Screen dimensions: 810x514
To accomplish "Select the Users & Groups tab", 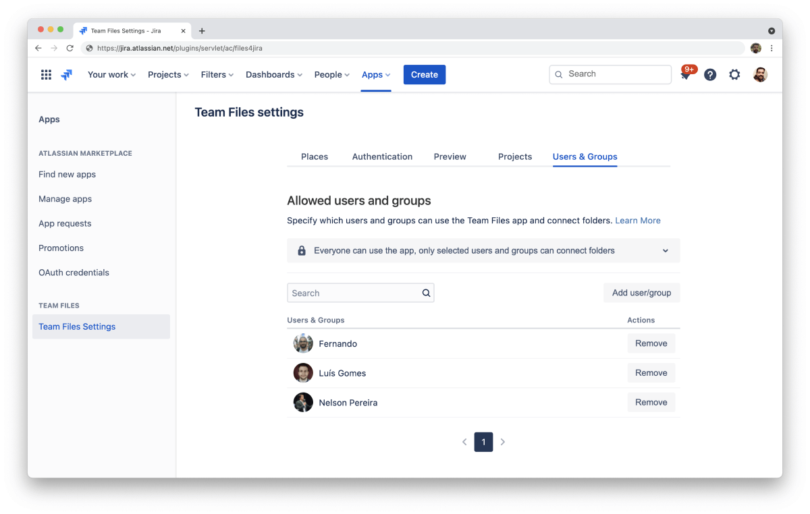I will (585, 156).
